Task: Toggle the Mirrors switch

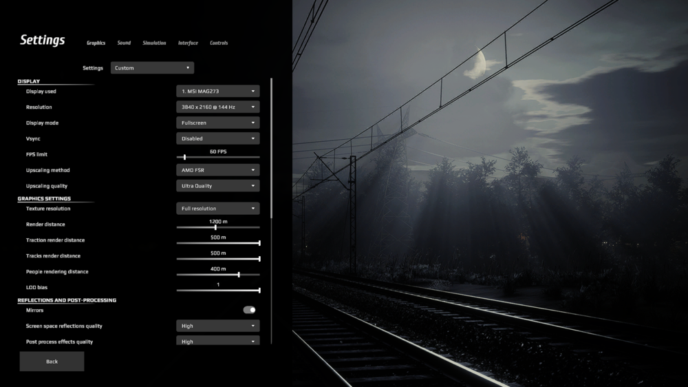Action: tap(249, 310)
